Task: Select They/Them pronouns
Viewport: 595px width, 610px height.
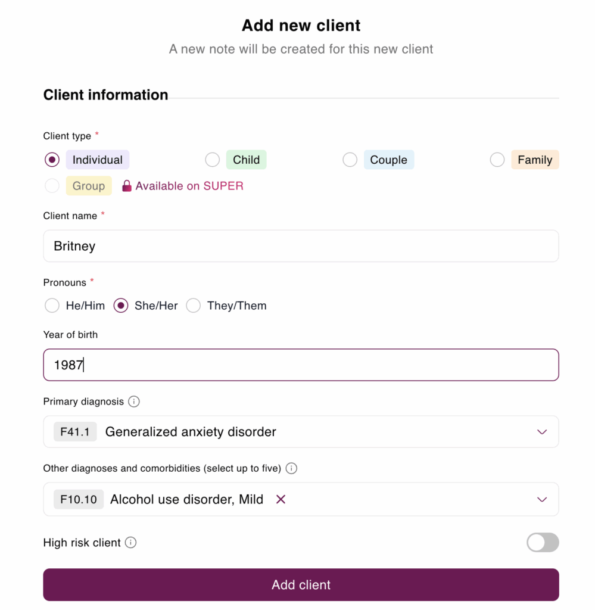Action: (194, 306)
